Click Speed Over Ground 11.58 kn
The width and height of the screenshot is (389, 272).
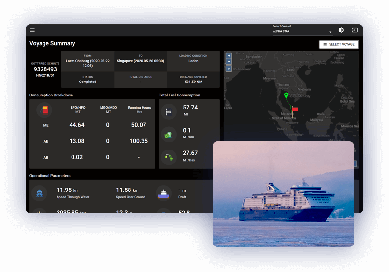click(127, 190)
